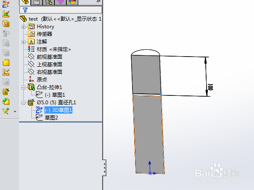Click the tree filter input field
Screen dimensions: 254x190
pos(61,10)
